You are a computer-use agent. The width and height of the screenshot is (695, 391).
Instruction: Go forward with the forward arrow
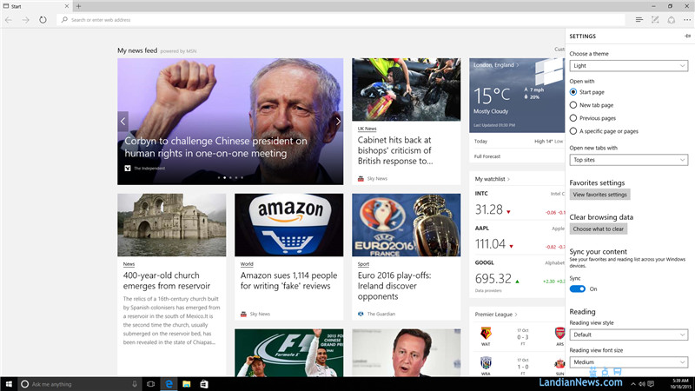(x=26, y=20)
